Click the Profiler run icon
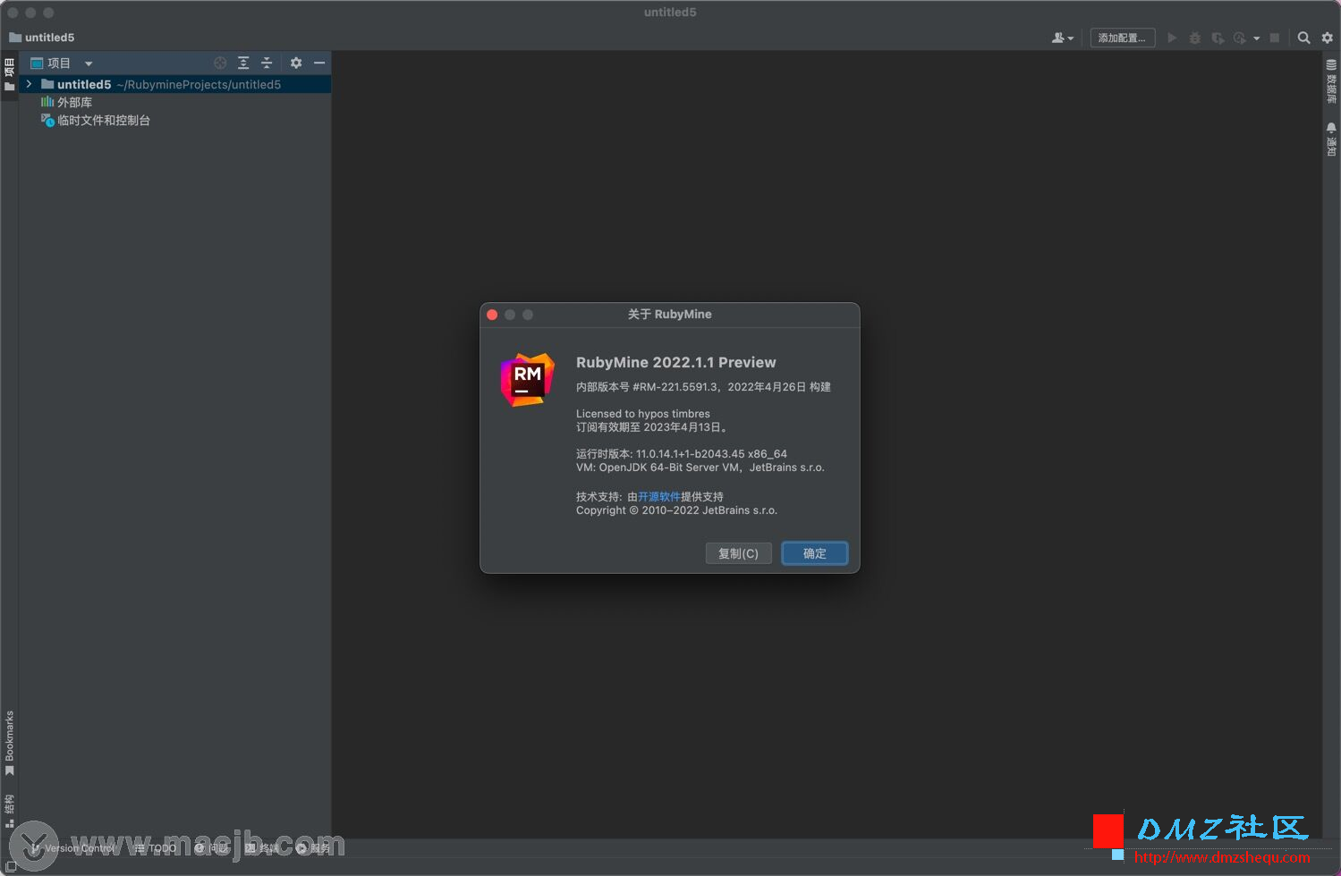 1240,38
